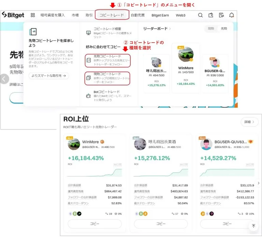Click the Bitget logo
The width and height of the screenshot is (262, 237).
tap(13, 15)
